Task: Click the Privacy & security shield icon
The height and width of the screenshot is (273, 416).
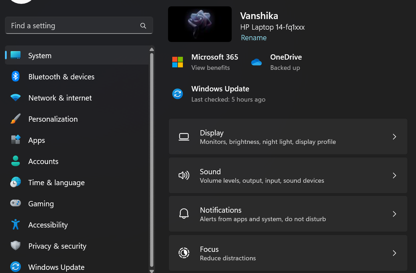Action: point(16,246)
